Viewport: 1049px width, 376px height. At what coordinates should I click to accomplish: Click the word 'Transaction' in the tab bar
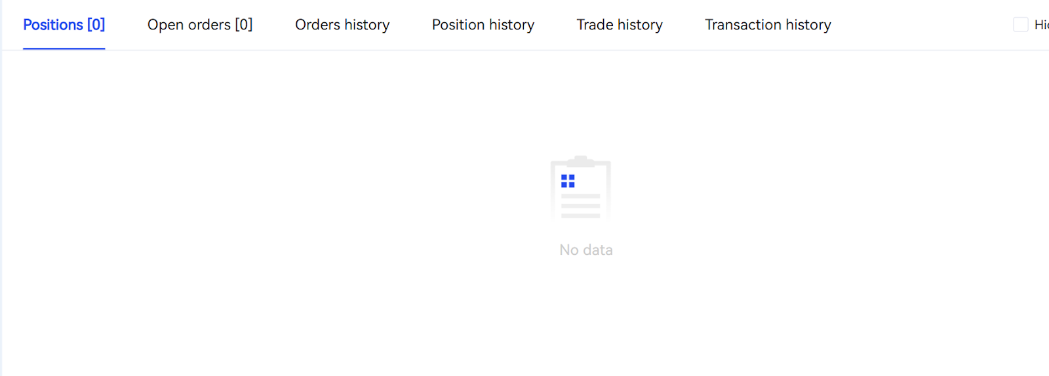[743, 25]
